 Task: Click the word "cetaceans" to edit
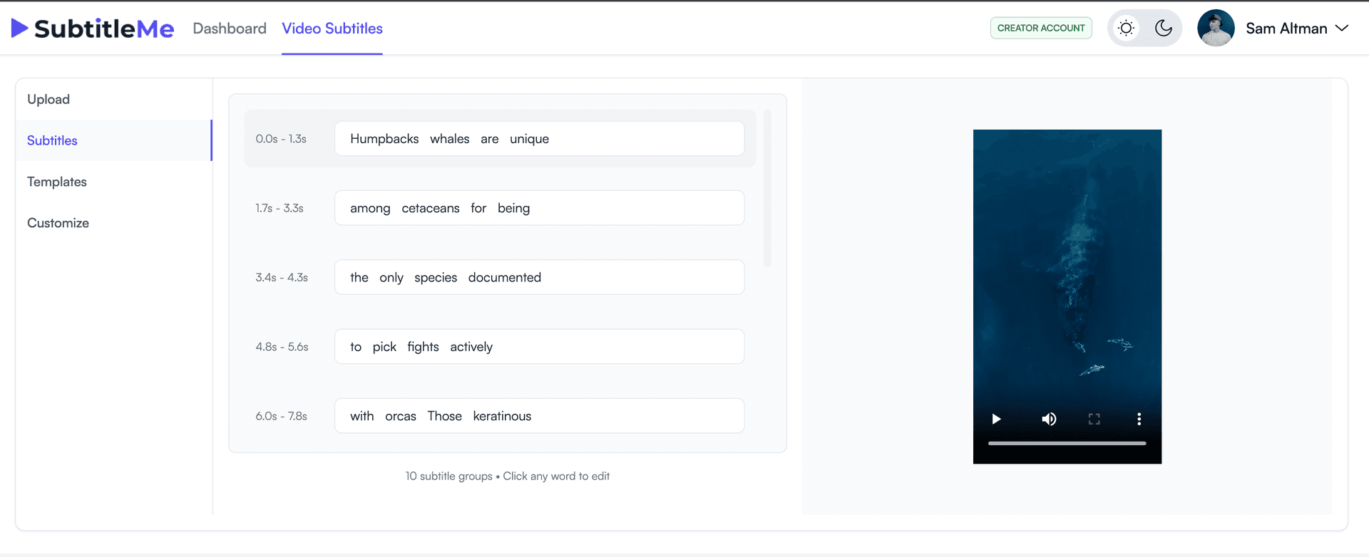[431, 208]
